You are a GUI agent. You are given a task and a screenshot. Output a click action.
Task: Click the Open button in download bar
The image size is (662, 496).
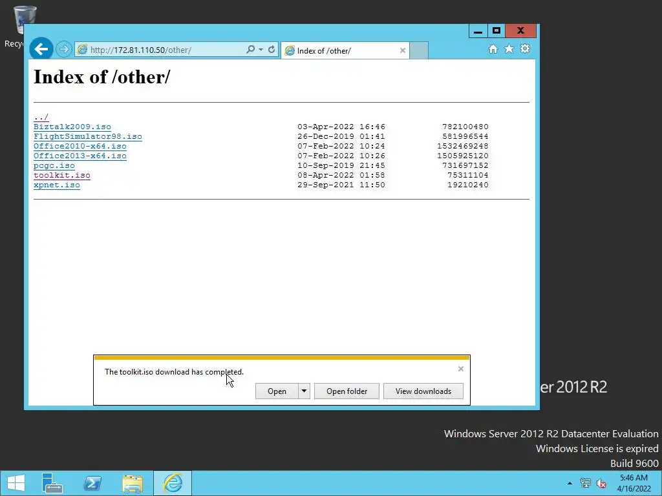coord(277,391)
